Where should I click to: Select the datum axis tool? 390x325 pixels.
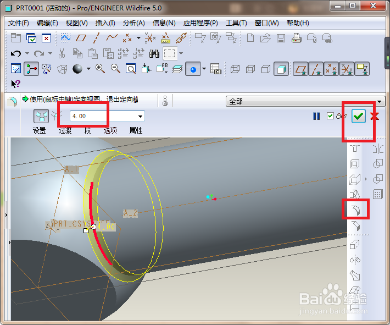(x=96, y=38)
